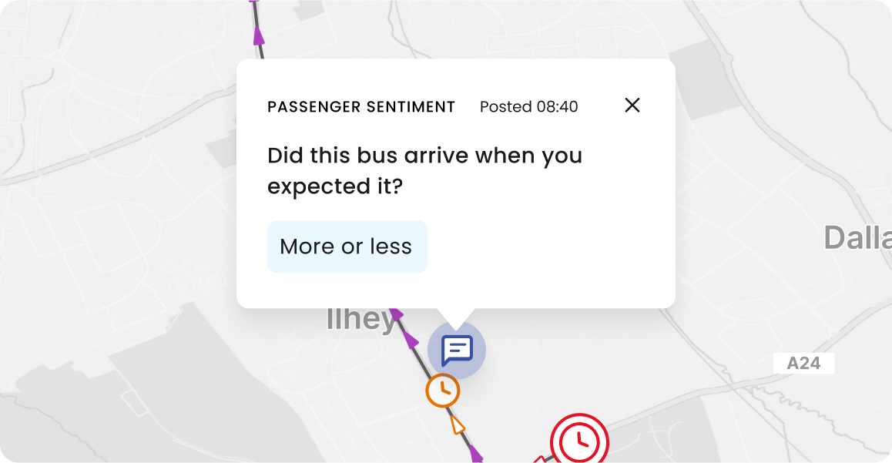Image resolution: width=892 pixels, height=463 pixels.
Task: Select the purple arrow above the popup
Action: [259, 35]
